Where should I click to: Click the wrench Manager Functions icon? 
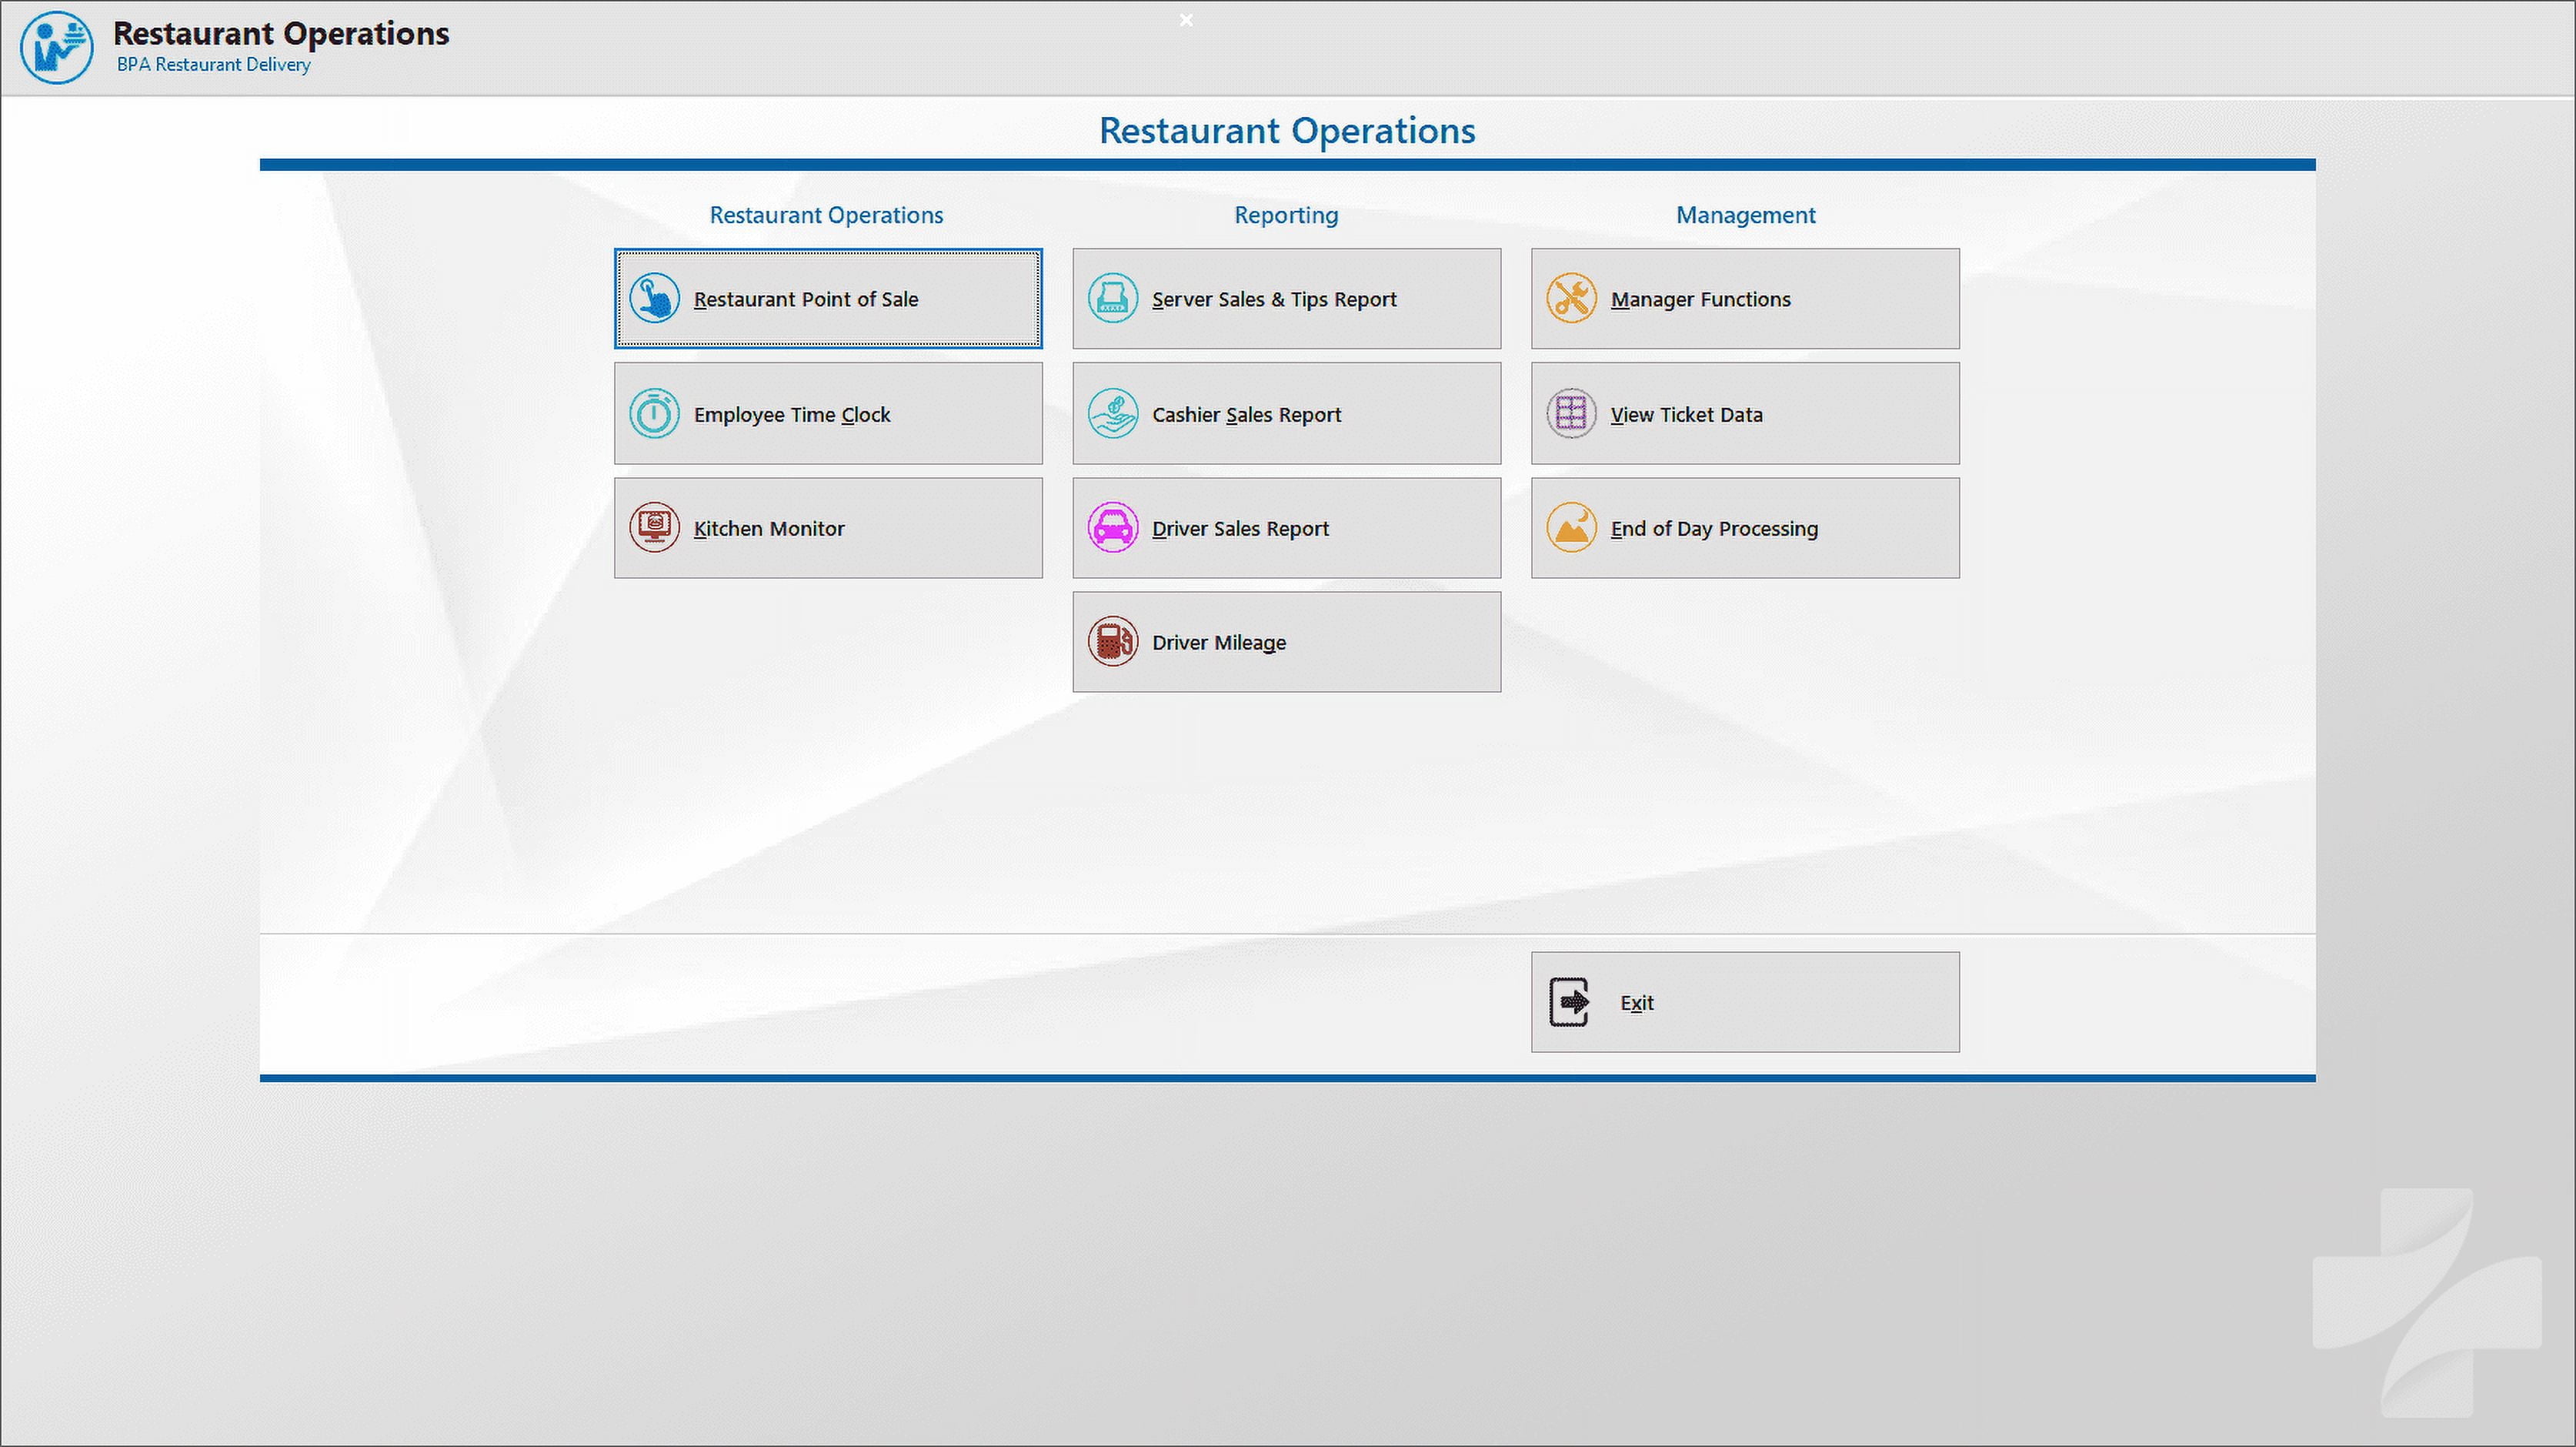1571,298
